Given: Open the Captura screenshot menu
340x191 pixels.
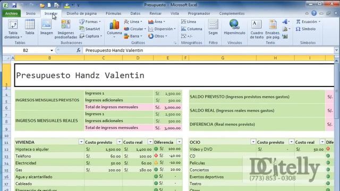Looking at the screenshot, I should (x=91, y=36).
